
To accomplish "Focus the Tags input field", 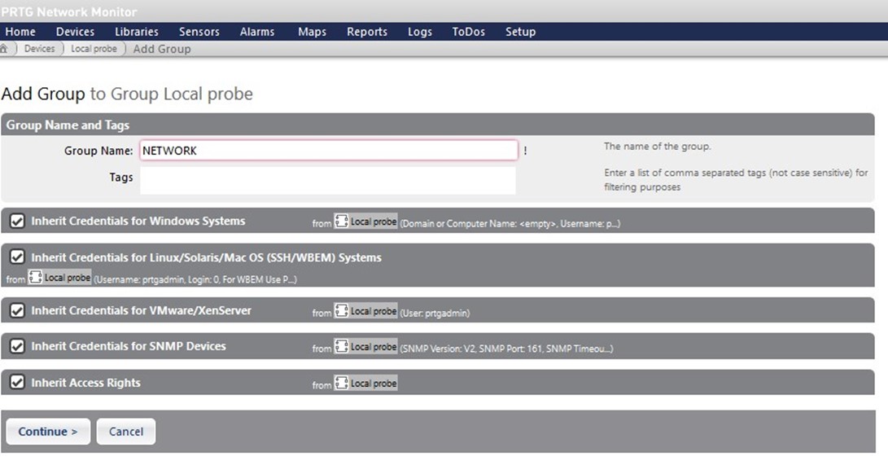I will (328, 180).
